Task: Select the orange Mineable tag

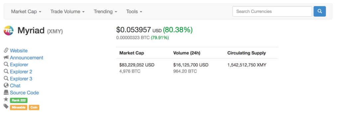Action: coord(19,107)
